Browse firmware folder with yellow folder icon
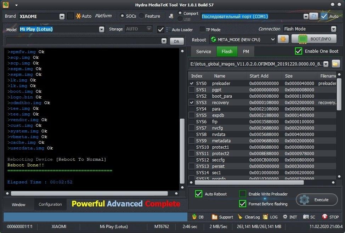 tap(335, 64)
